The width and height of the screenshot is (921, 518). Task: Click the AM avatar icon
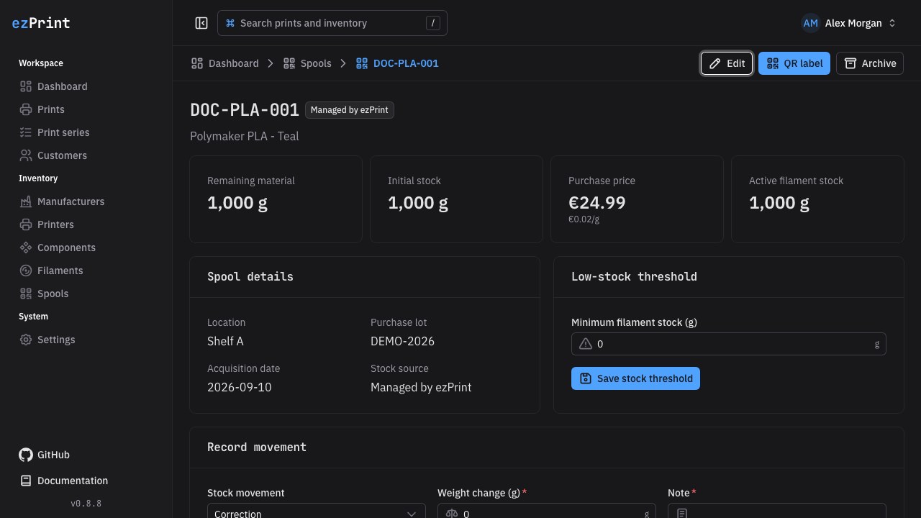(x=811, y=23)
